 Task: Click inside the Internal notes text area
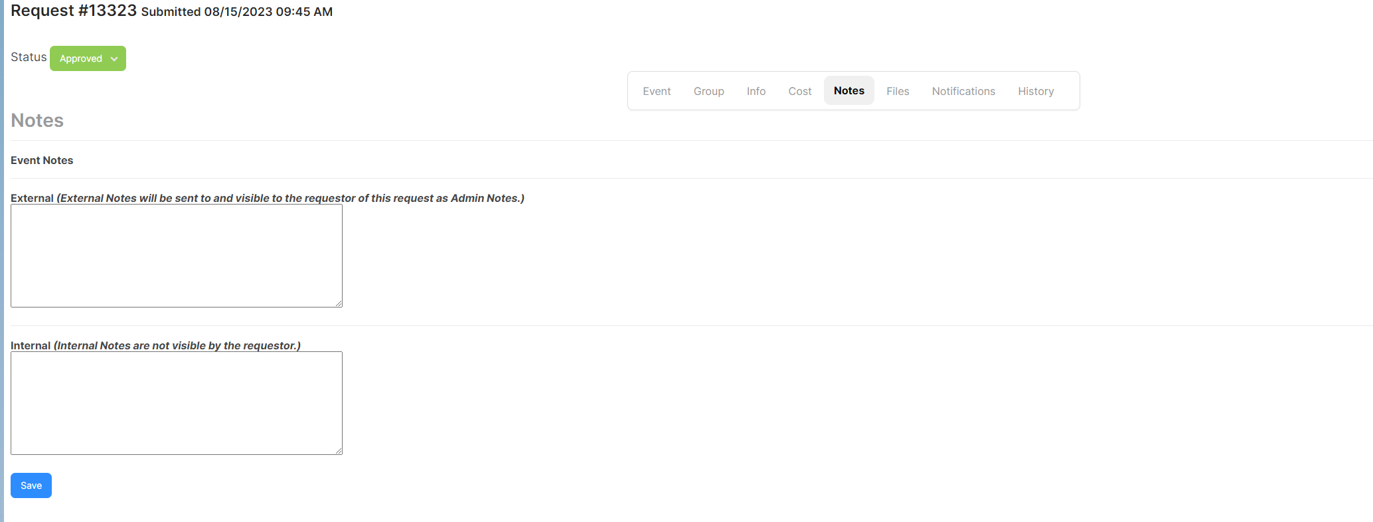click(x=177, y=403)
